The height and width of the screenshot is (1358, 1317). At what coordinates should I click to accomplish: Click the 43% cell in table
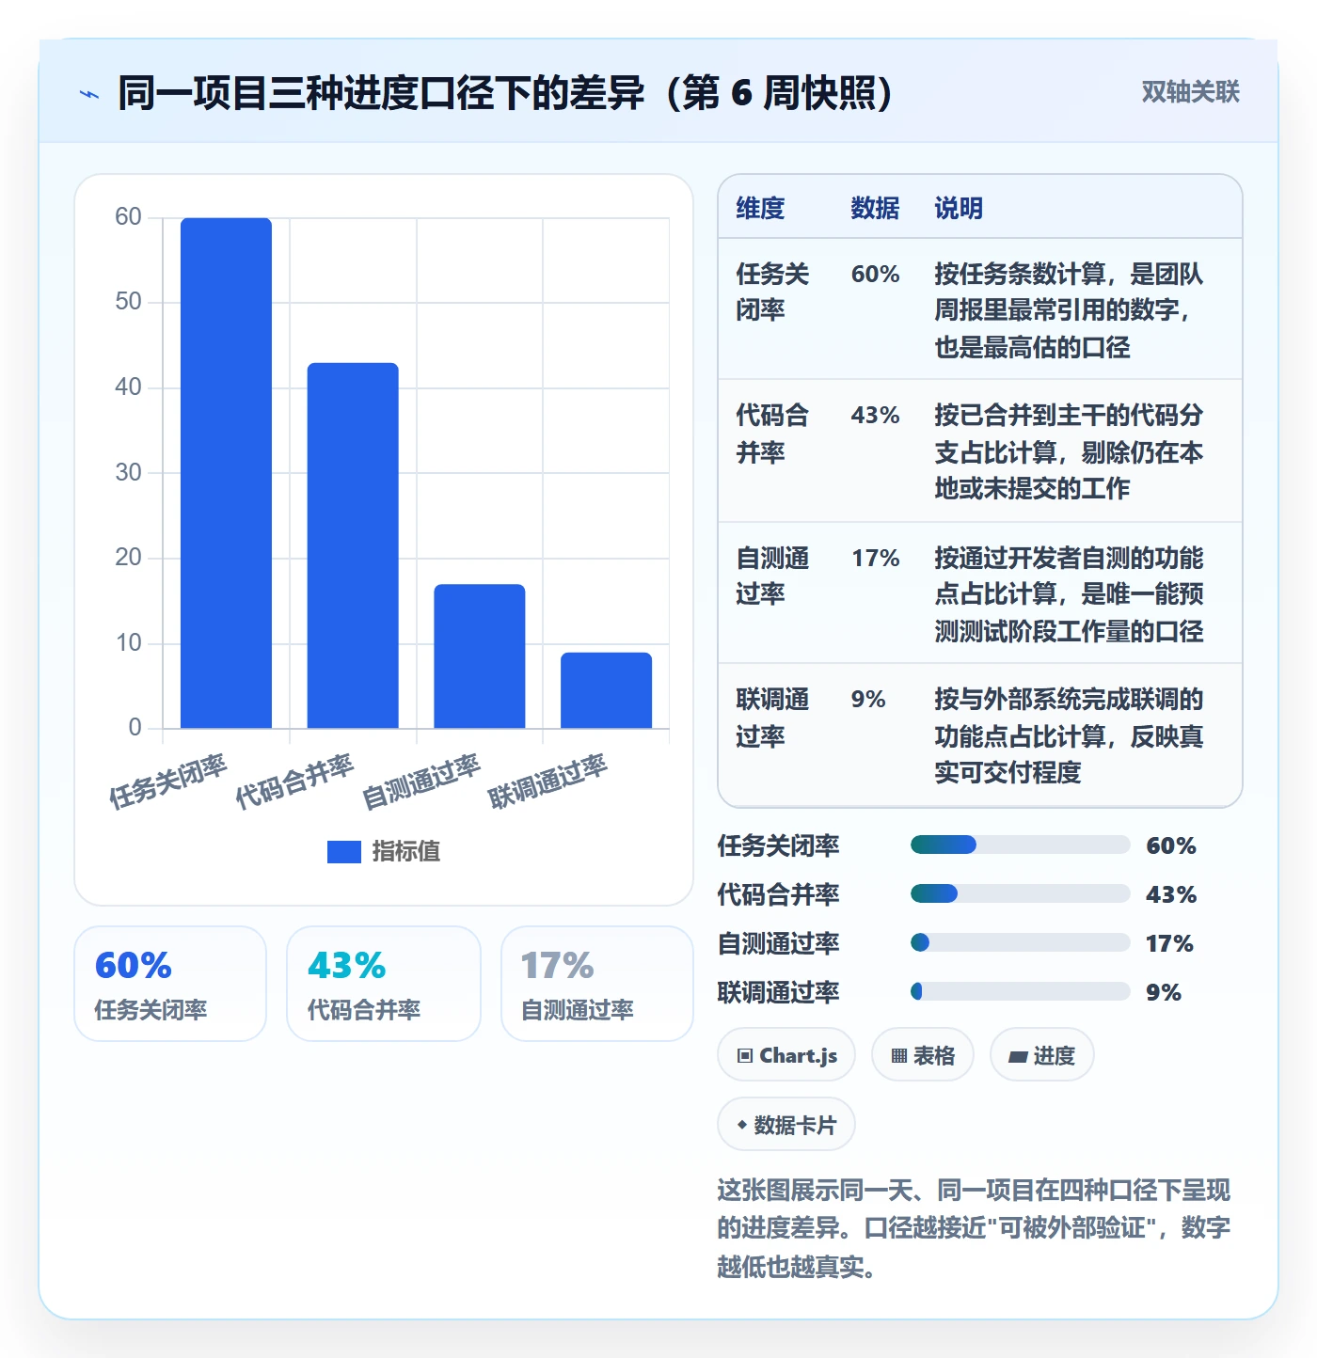(x=875, y=415)
